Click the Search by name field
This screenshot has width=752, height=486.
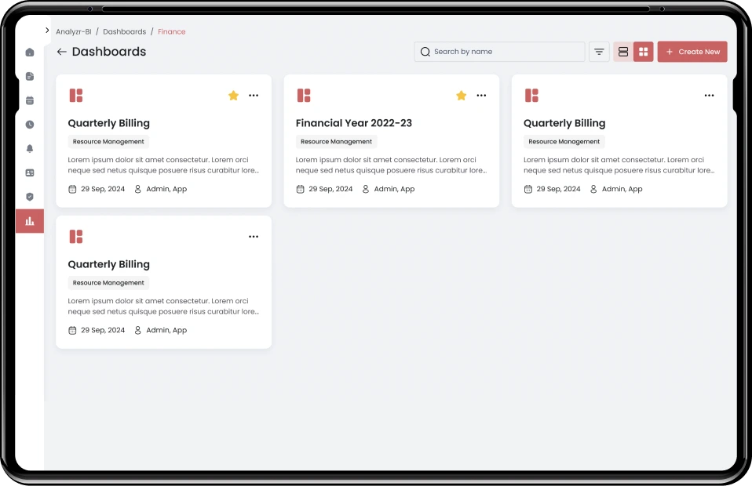point(499,51)
